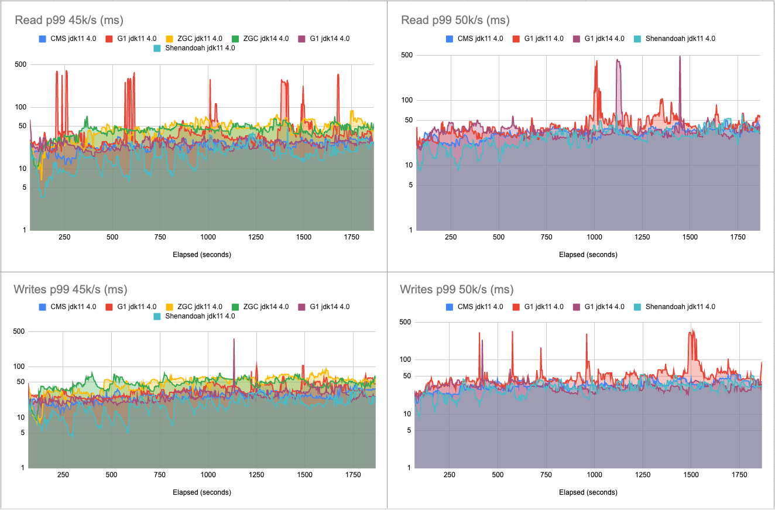Click the 1250 x-axis tick in Writes 45k/s chart
The image size is (775, 510).
[x=256, y=475]
